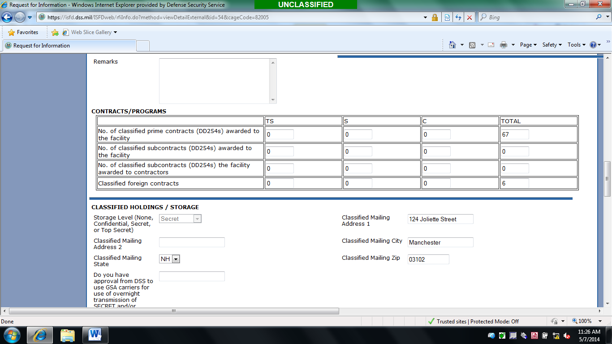Click the RSS Feeds icon

pyautogui.click(x=472, y=45)
